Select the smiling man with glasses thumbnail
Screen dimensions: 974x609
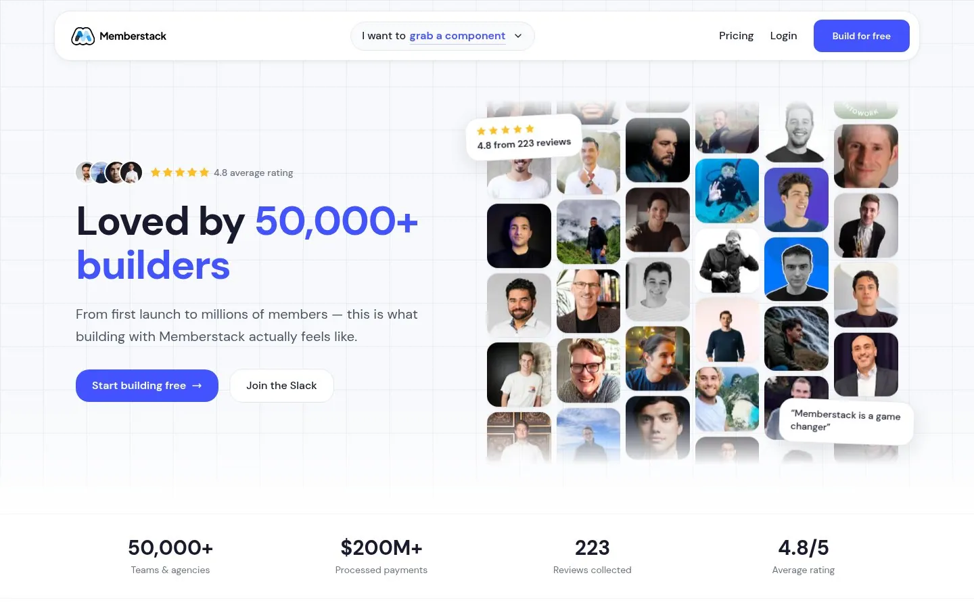(x=588, y=371)
